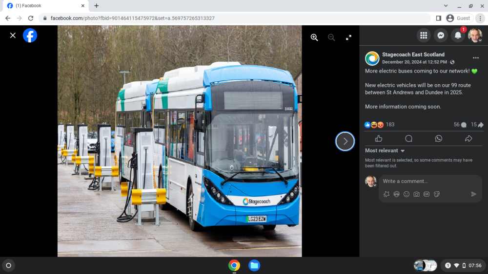488x274 pixels.
Task: Reload the Facebook page
Action: point(30,18)
